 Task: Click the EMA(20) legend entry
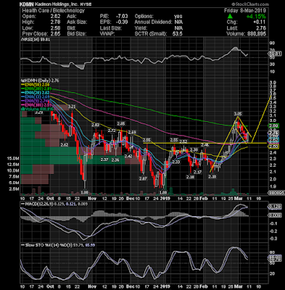(x=36, y=93)
